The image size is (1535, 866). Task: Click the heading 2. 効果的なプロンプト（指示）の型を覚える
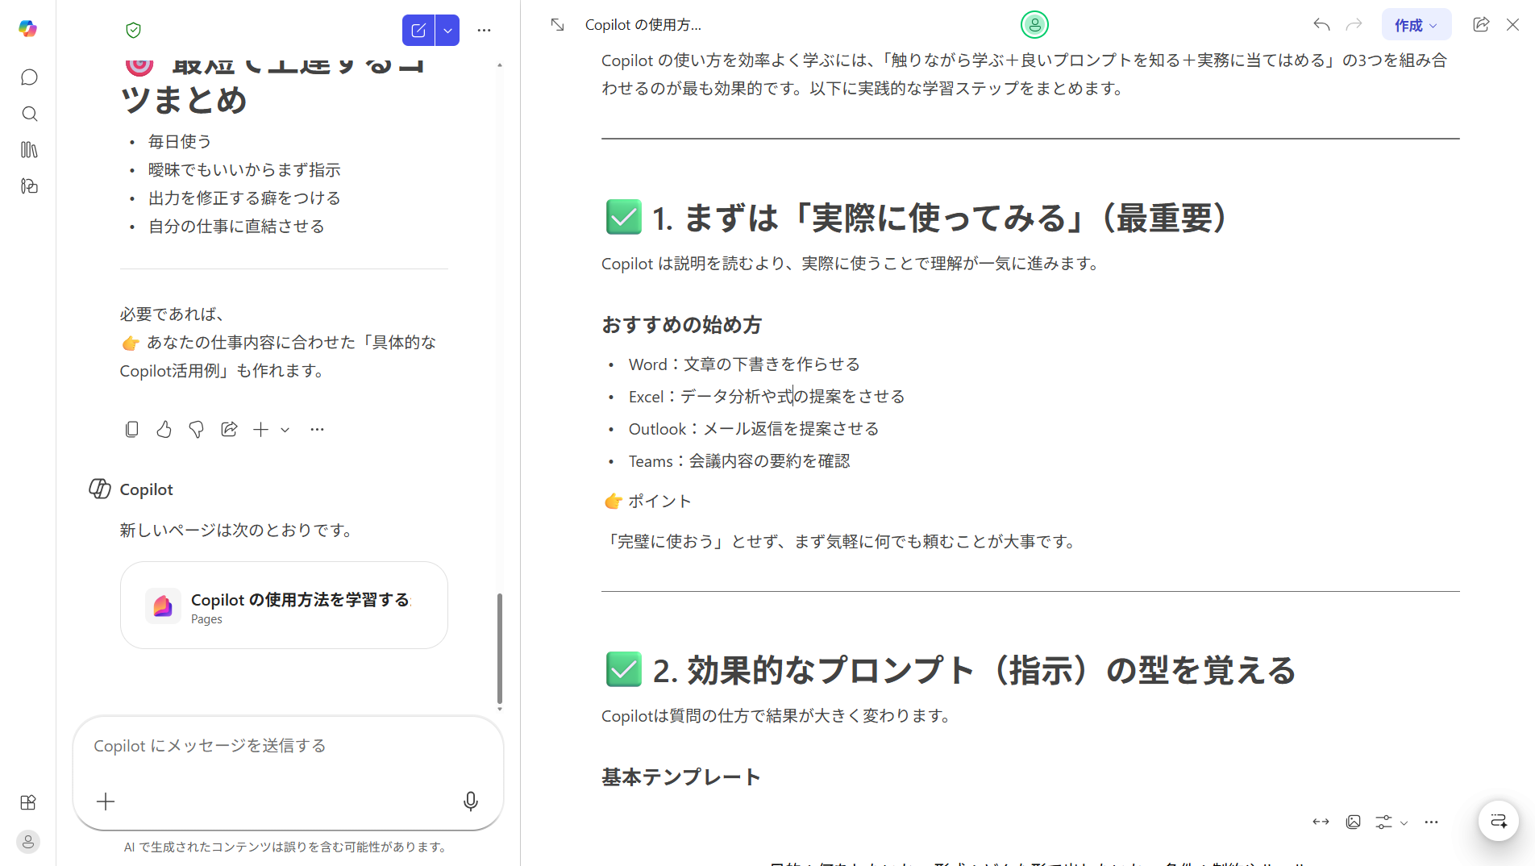974,671
